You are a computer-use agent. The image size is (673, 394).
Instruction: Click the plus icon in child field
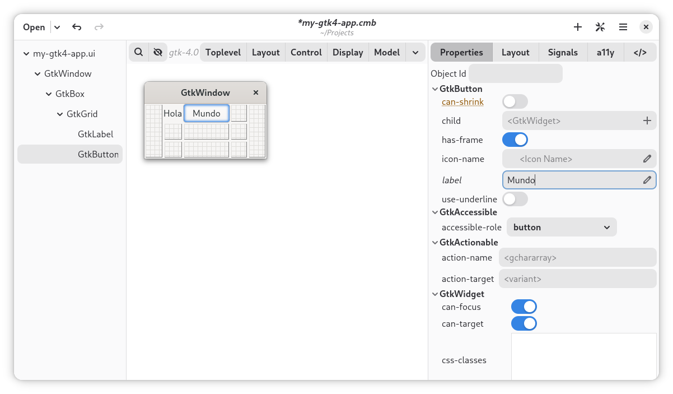point(647,120)
